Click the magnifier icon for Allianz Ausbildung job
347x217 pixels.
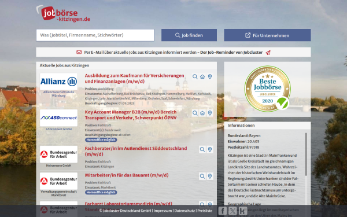point(195,76)
